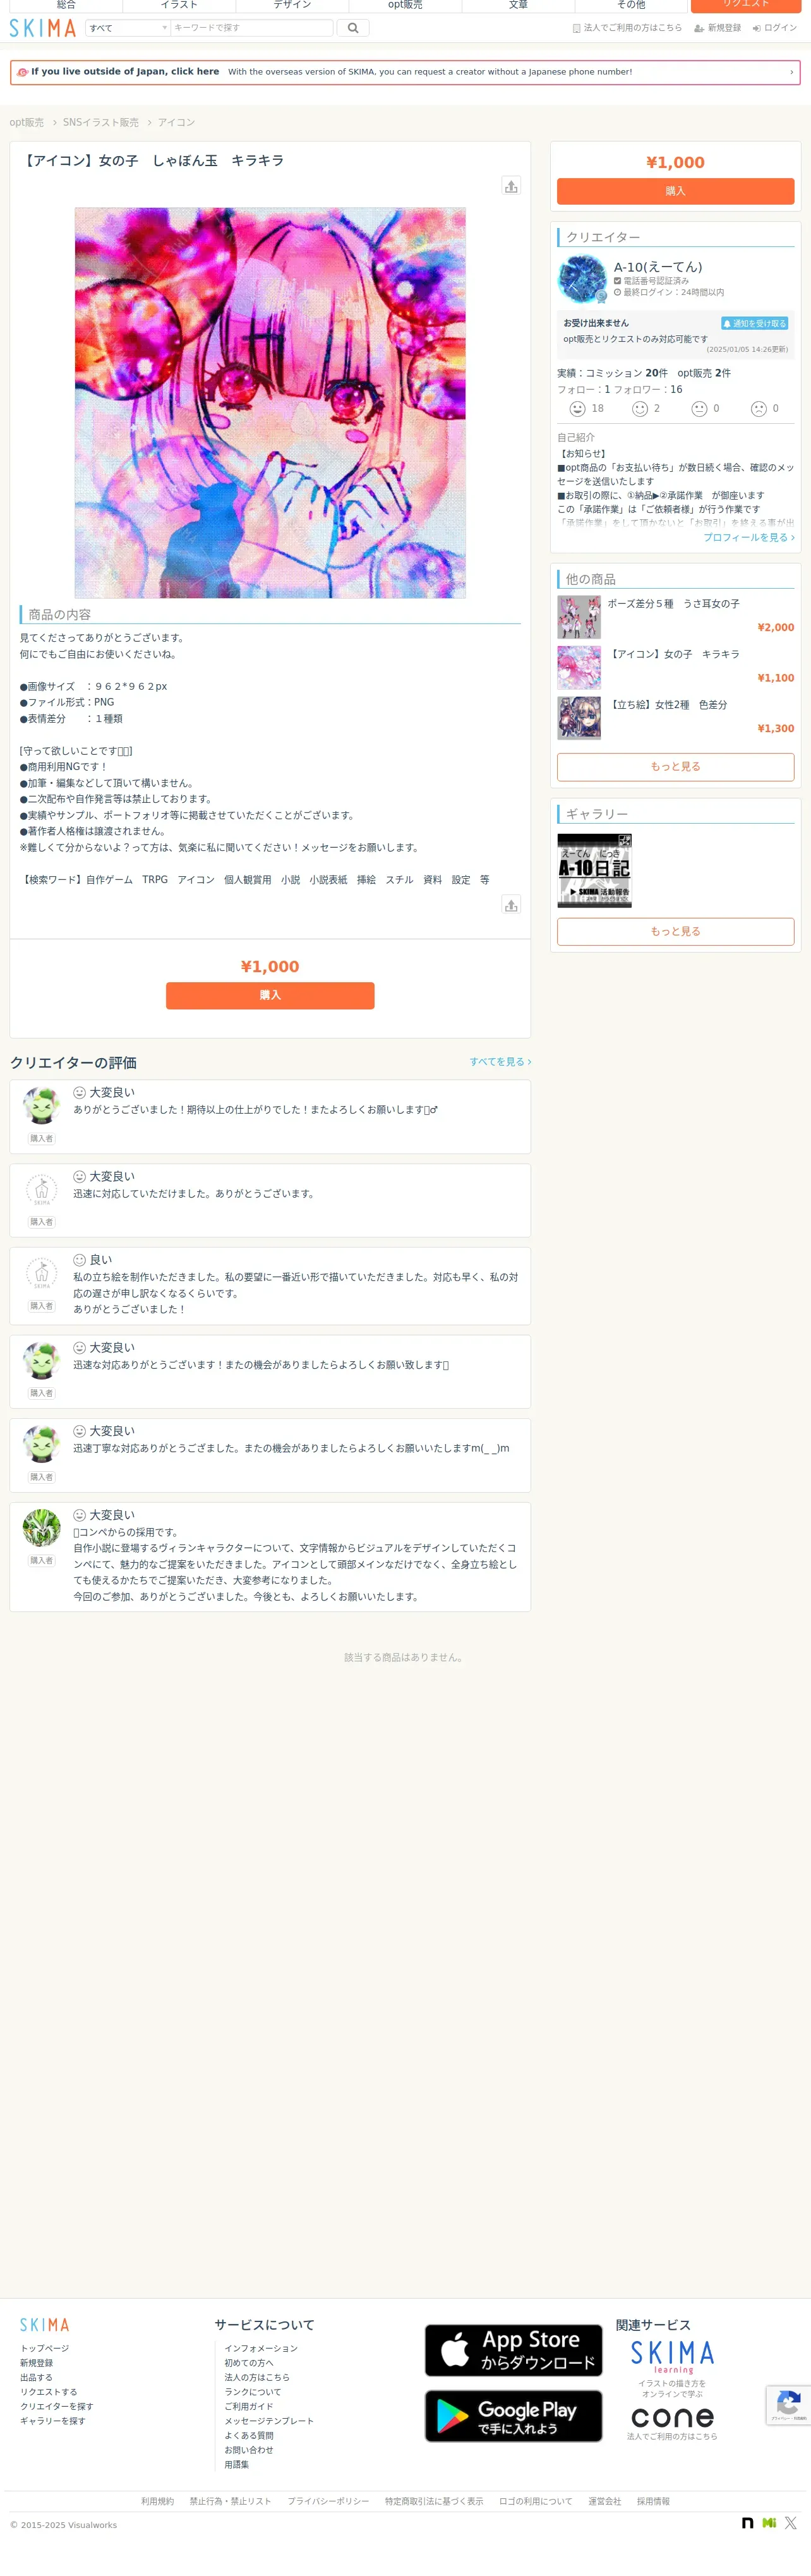Viewport: 811px width, 2576px height.
Task: Open the SNSイラスト販売 breadcrumb
Action: tap(101, 123)
